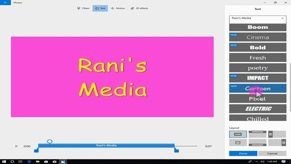Image resolution: width=291 pixels, height=164 pixels.
Task: Click the system clock showing 1:38 AM
Action: (272, 162)
